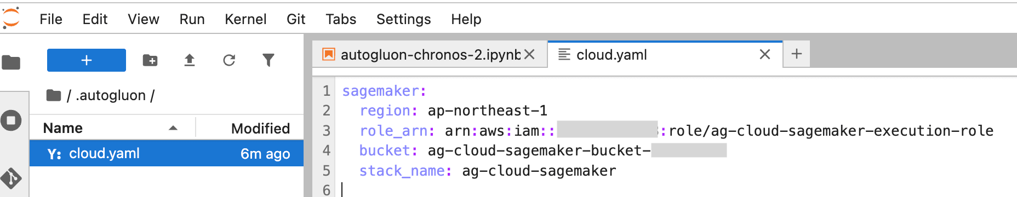Image resolution: width=1017 pixels, height=197 pixels.
Task: Upload files with the upload icon
Action: [x=190, y=60]
